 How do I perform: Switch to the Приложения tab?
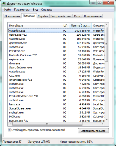click(x=13, y=16)
